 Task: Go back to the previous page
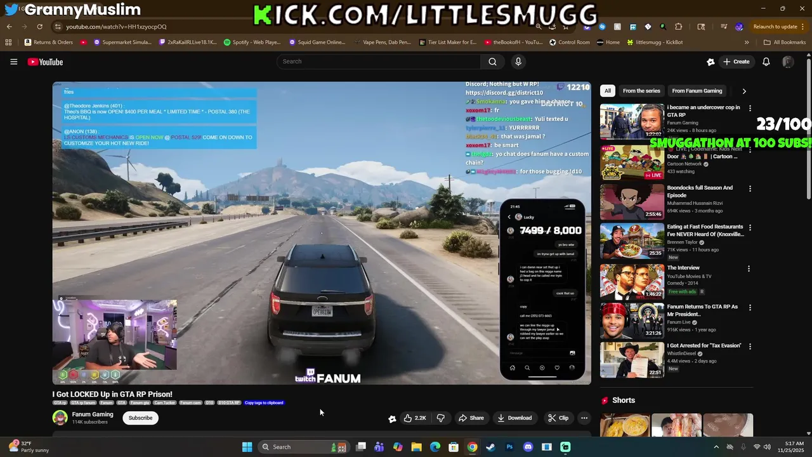9,27
